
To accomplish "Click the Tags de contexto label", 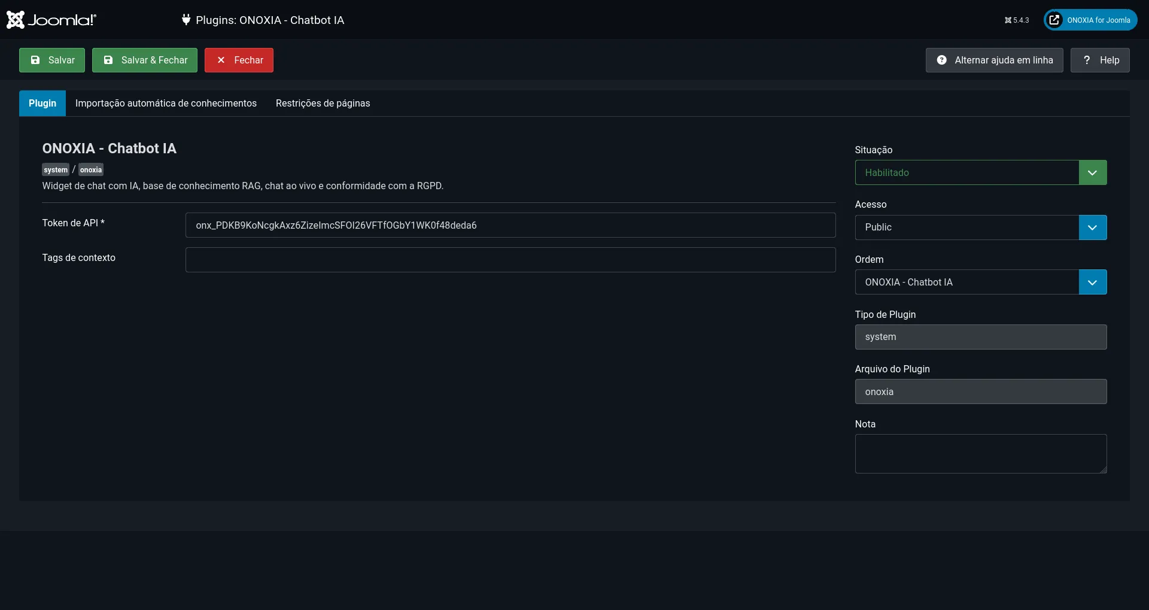I will click(78, 257).
